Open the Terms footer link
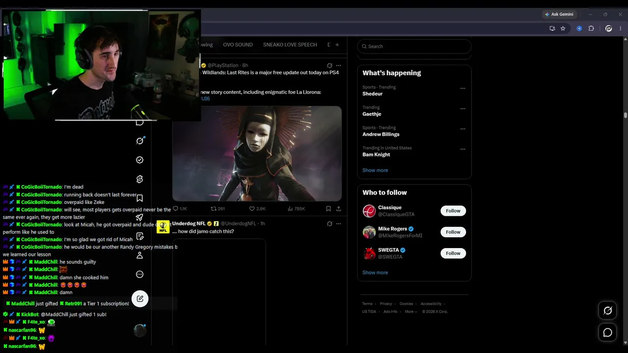 point(367,304)
